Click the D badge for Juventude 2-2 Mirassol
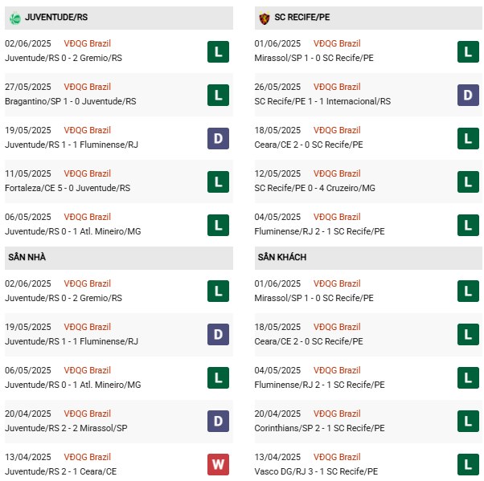The height and width of the screenshot is (481, 484). coord(217,422)
